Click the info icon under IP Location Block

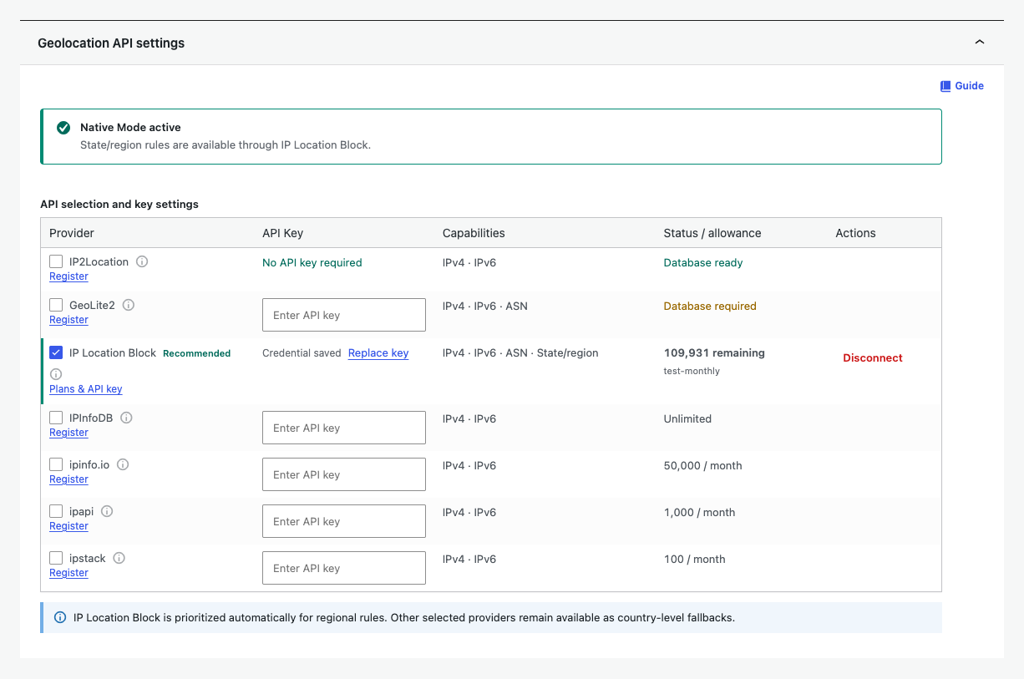[x=56, y=374]
